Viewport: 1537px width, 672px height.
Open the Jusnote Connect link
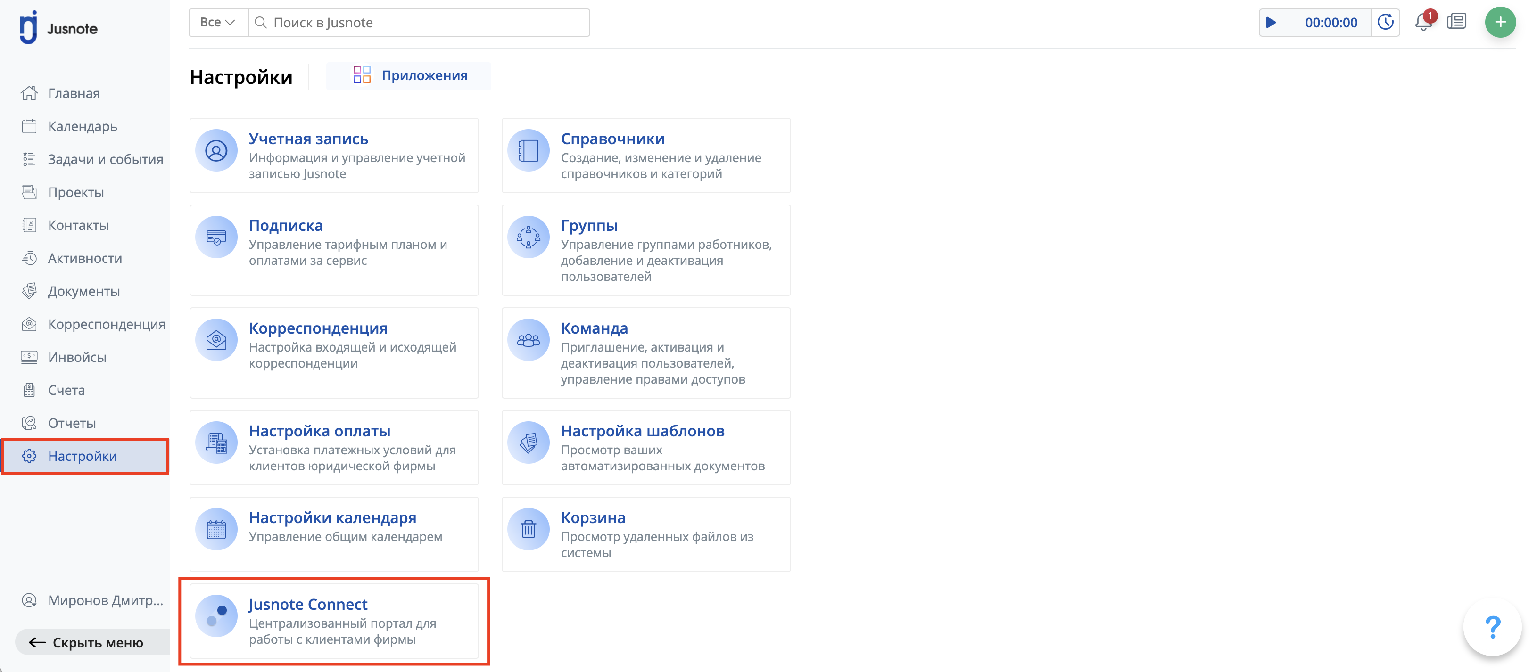coord(308,604)
